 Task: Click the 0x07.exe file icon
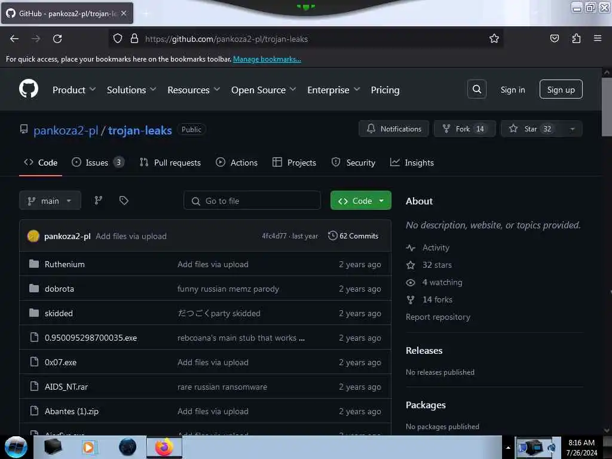point(34,362)
